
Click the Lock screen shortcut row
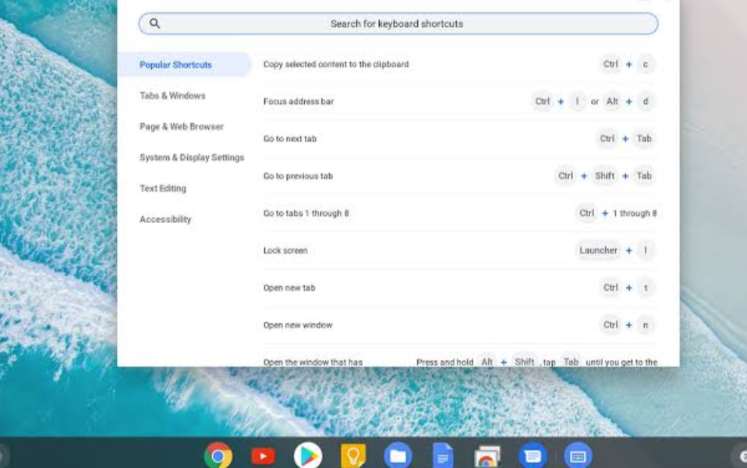[459, 250]
